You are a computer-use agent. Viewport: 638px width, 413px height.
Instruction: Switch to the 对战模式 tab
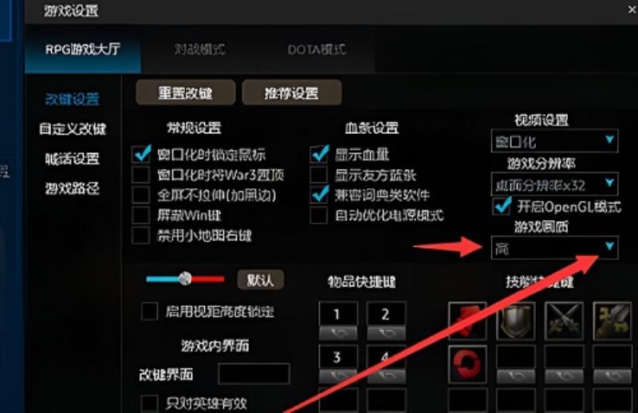(x=200, y=49)
